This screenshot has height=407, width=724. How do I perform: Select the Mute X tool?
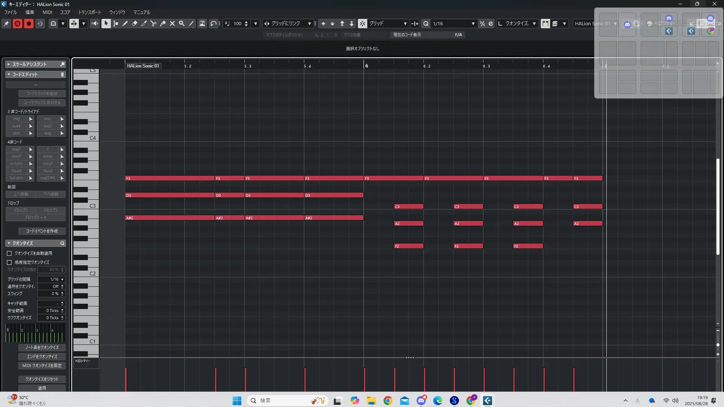coord(172,23)
